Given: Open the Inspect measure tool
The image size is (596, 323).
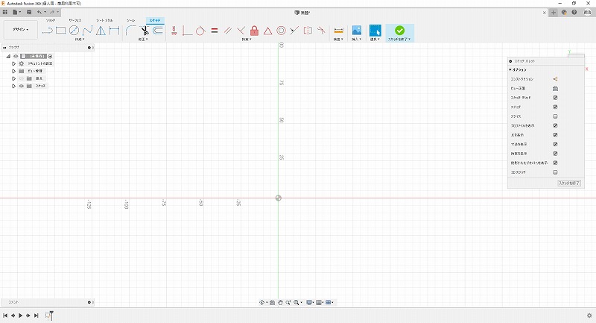Looking at the screenshot, I should tap(338, 31).
